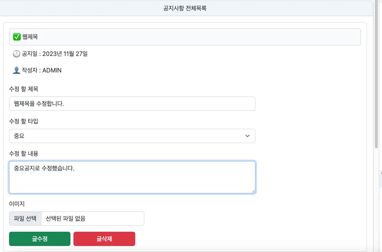This screenshot has height=252, width=382.
Task: Focus the 수정 할 제목 text input
Action: [132, 104]
